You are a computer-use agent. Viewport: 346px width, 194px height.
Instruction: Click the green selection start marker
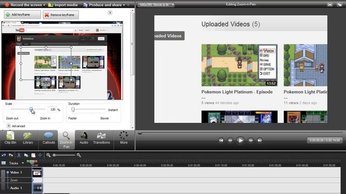click(x=28, y=162)
